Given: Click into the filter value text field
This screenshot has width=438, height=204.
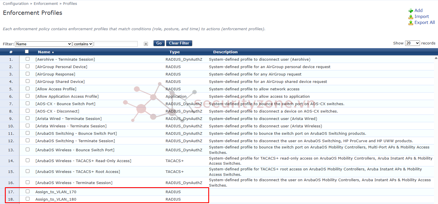Looking at the screenshot, I should click(116, 44).
